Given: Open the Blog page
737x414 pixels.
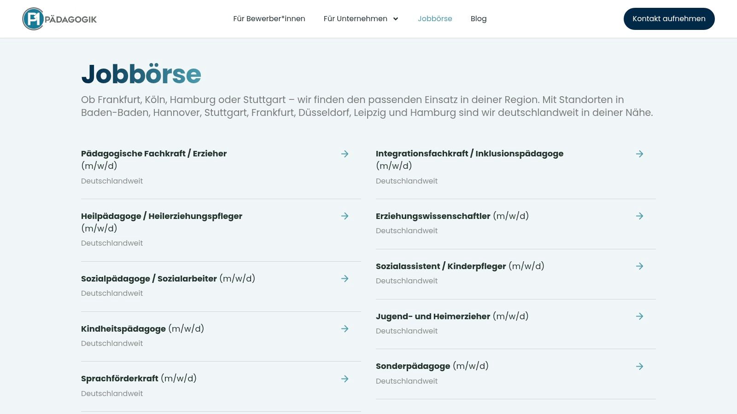Looking at the screenshot, I should pos(479,19).
